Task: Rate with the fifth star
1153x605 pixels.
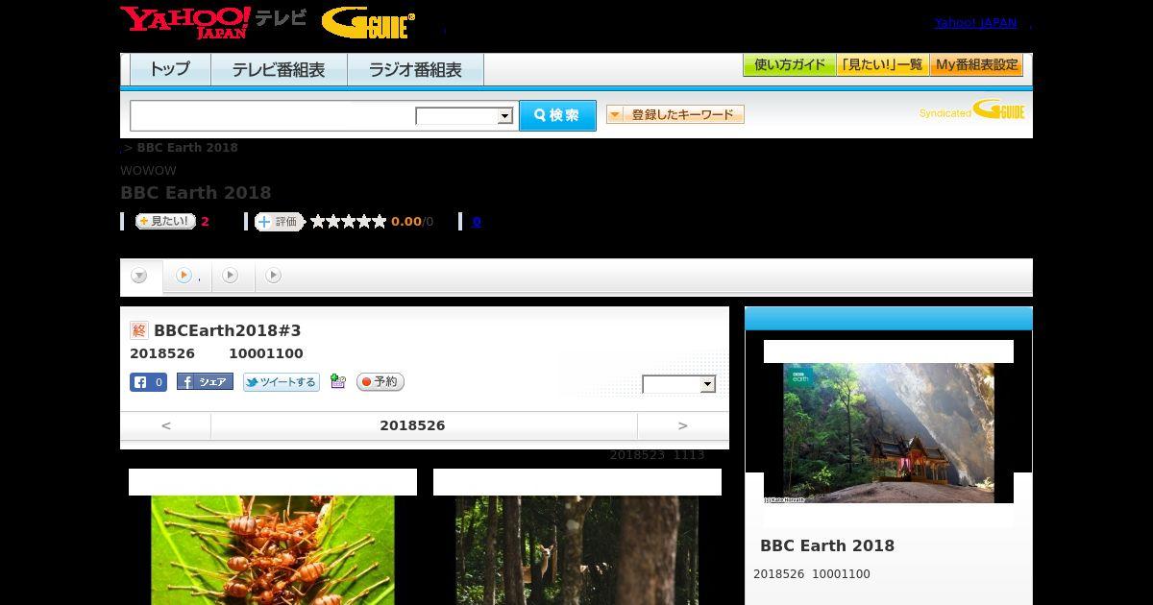Action: tap(380, 222)
